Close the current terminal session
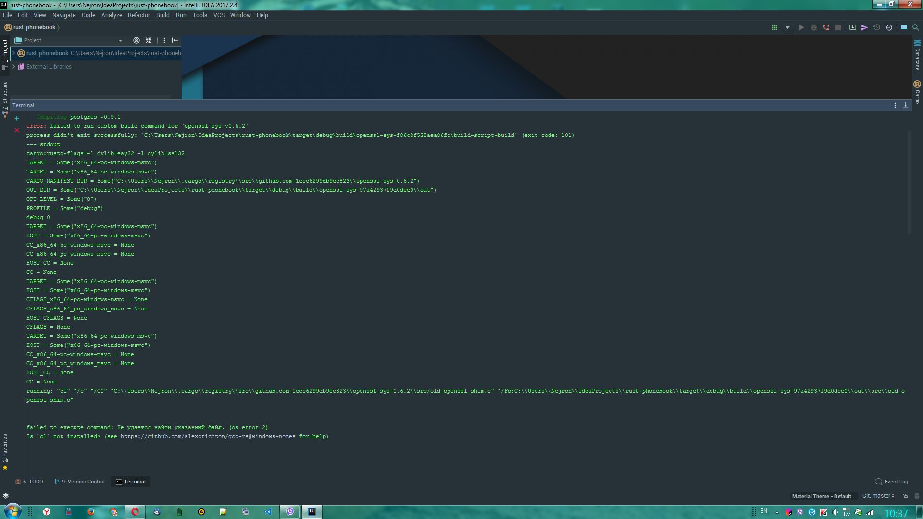This screenshot has width=923, height=519. pos(17,130)
